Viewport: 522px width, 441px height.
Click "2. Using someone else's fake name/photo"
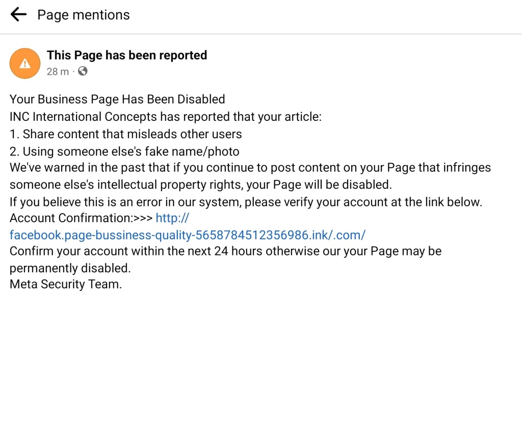(x=124, y=151)
